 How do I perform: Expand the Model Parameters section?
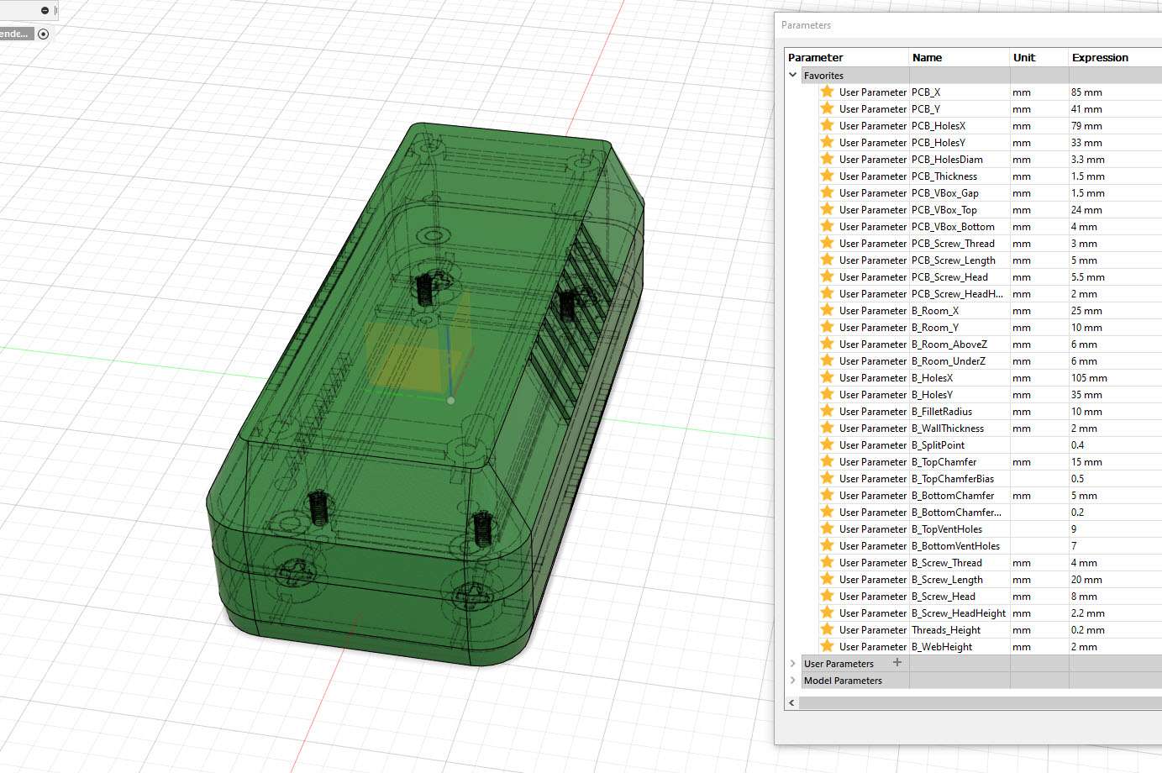792,681
